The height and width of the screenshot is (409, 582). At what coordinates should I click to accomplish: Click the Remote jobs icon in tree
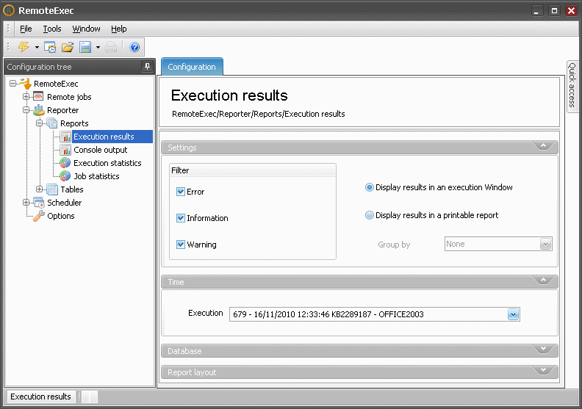[x=38, y=96]
